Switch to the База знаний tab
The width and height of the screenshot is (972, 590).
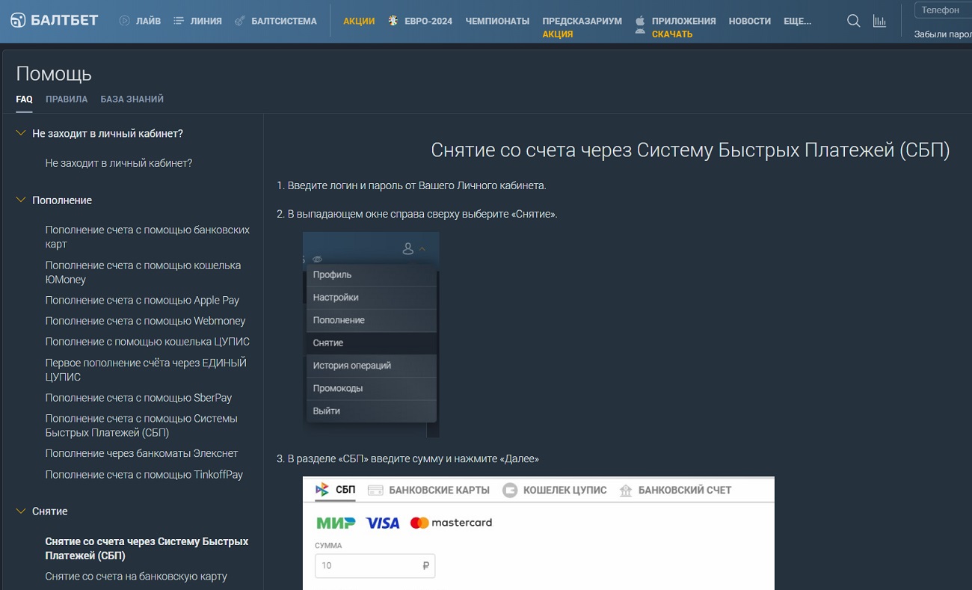click(132, 99)
